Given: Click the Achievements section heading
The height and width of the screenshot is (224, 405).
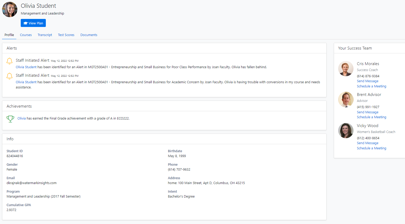Looking at the screenshot, I should [x=19, y=106].
